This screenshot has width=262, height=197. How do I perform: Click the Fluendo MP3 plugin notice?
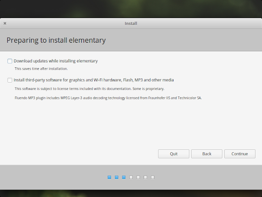click(108, 98)
